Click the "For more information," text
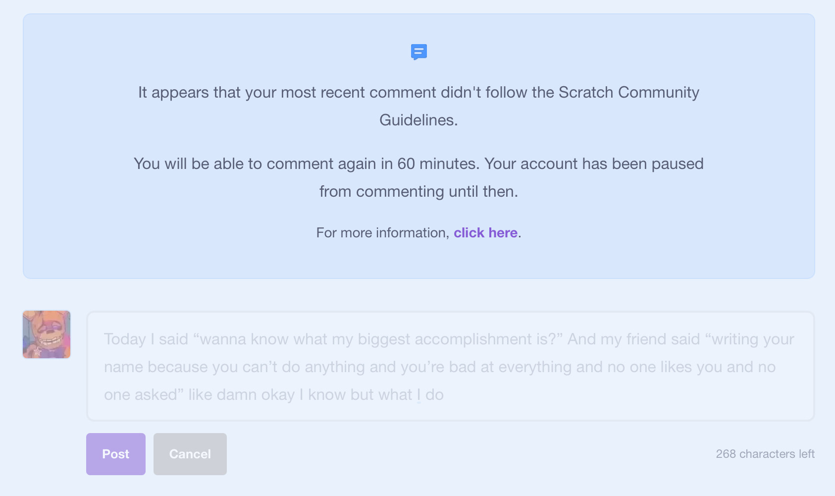This screenshot has height=496, width=835. tap(382, 233)
